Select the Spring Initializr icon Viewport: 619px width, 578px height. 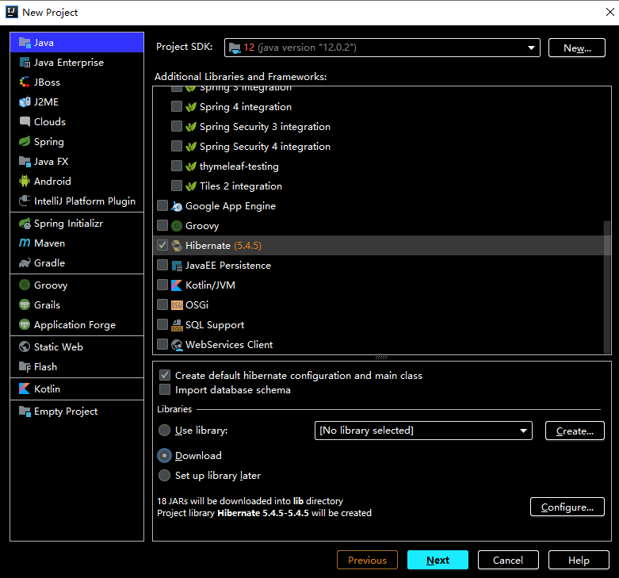(x=25, y=224)
